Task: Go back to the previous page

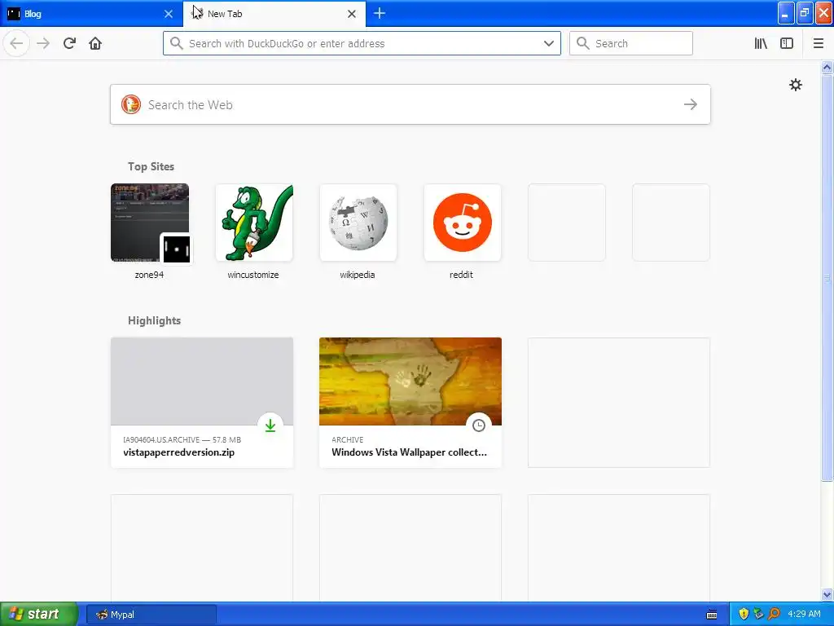Action: click(16, 43)
